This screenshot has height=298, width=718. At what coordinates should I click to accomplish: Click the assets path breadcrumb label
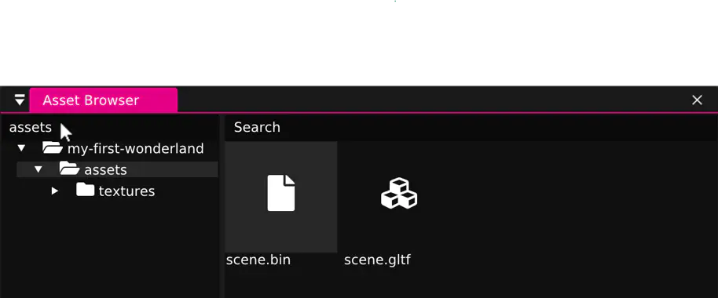pos(31,128)
